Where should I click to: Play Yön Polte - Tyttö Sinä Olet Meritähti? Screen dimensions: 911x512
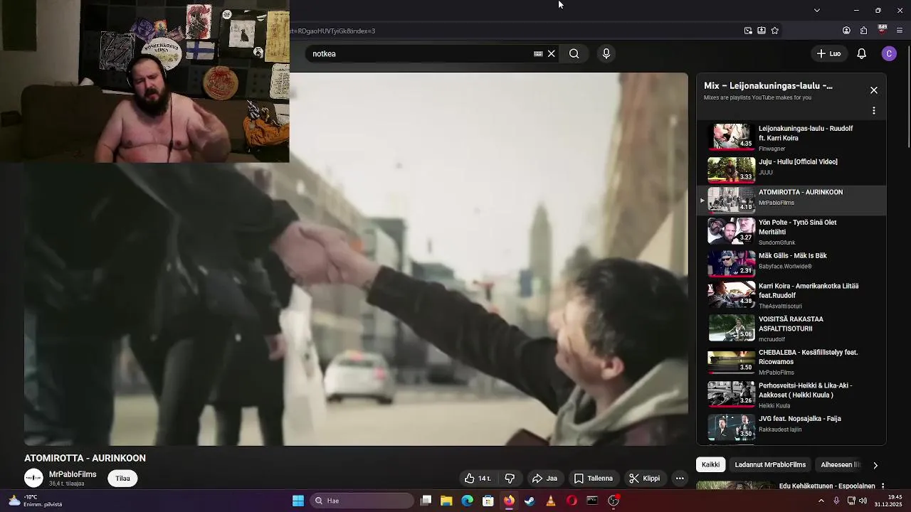tap(791, 231)
